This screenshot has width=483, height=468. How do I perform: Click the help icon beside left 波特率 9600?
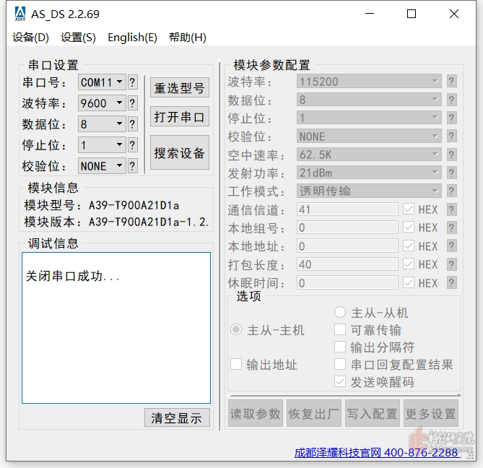[133, 103]
